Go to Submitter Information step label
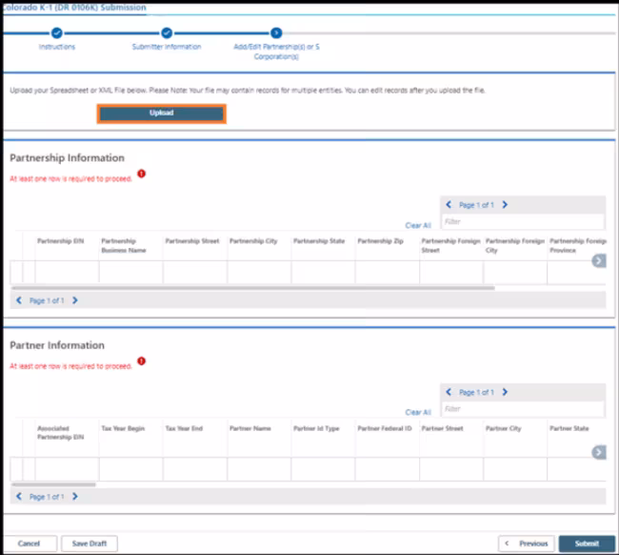The image size is (619, 555). pos(167,47)
